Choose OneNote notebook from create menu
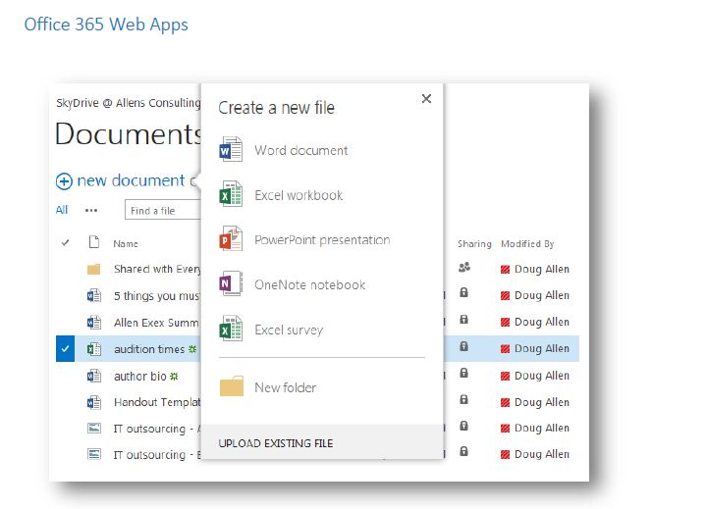The image size is (706, 509). (x=309, y=284)
